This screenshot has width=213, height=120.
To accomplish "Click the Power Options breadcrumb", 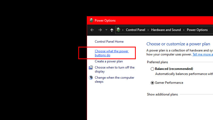I will click(197, 30).
